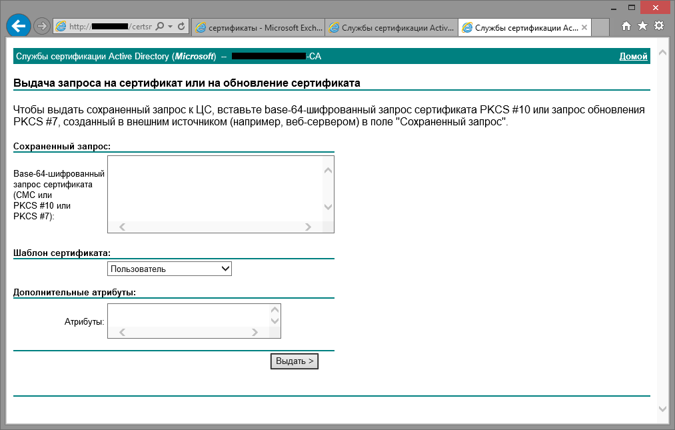Click down arrow of saved request scrollbar
The width and height of the screenshot is (675, 430).
pos(328,207)
